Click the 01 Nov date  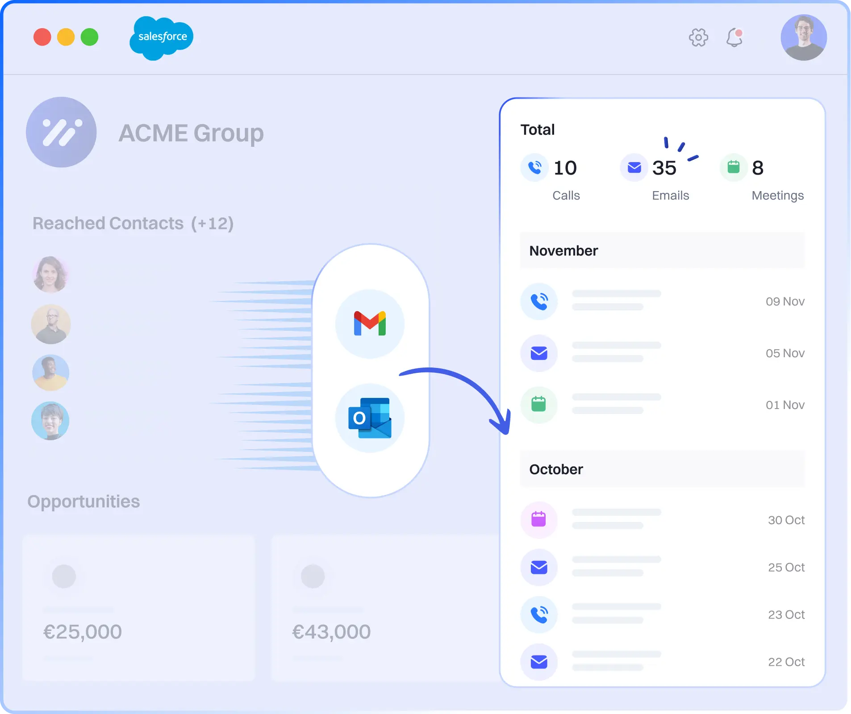(x=785, y=405)
